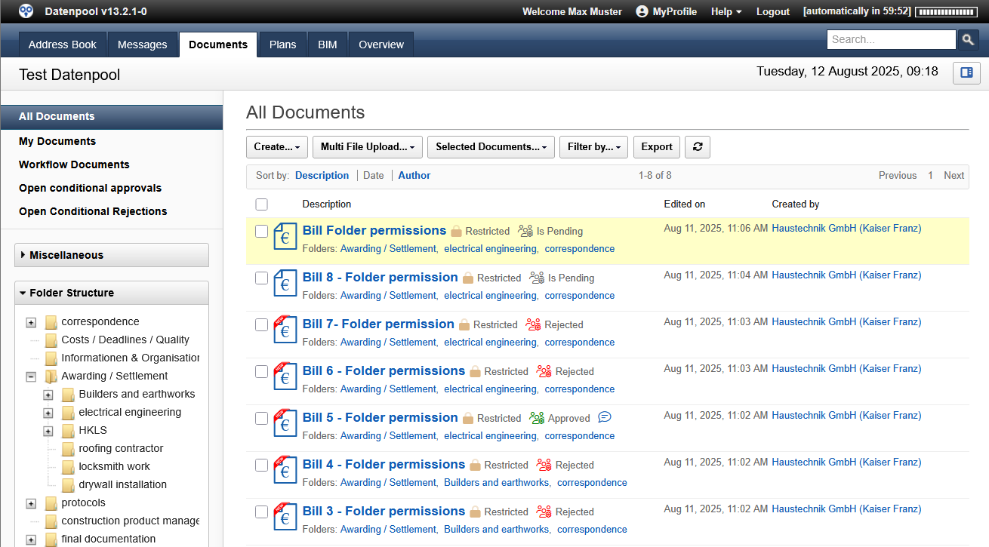Toggle the side panel layout icon
The image size is (989, 547).
click(966, 73)
